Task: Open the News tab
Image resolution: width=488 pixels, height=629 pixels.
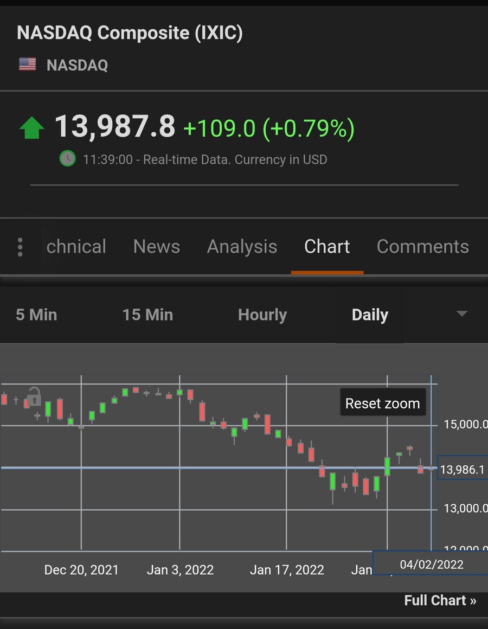Action: coord(157,247)
